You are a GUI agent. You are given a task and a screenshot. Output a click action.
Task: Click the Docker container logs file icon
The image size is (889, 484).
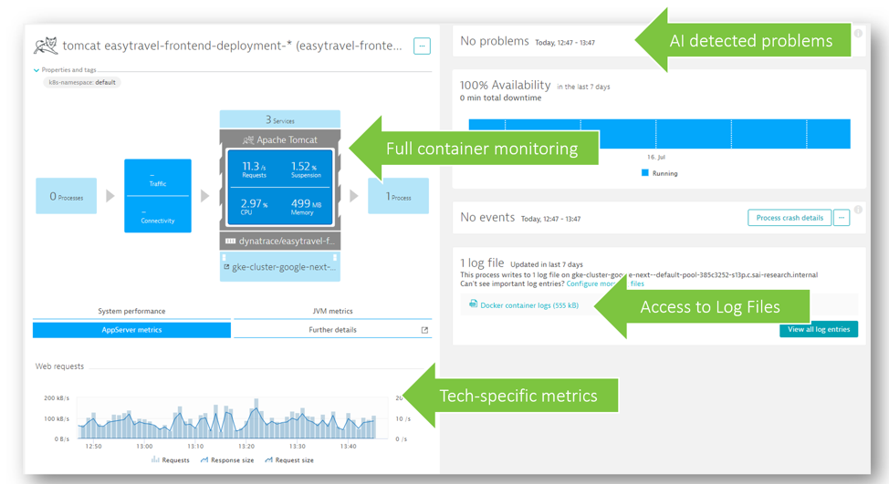(x=473, y=304)
